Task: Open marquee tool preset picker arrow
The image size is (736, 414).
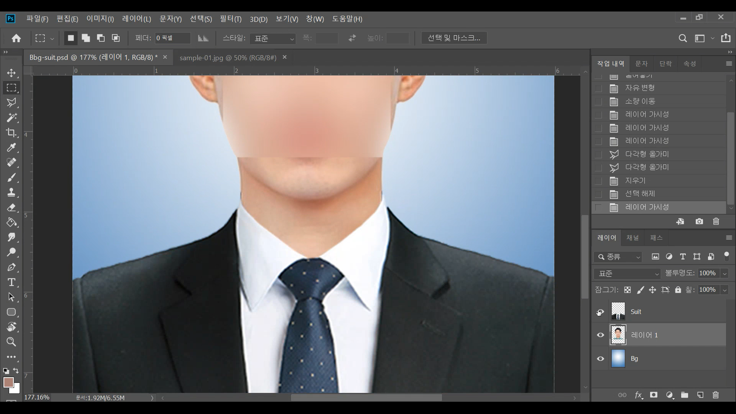Action: click(x=52, y=38)
